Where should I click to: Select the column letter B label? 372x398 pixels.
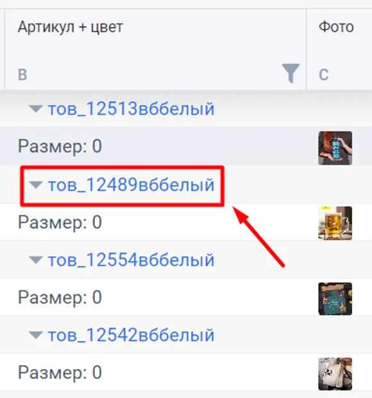22,74
